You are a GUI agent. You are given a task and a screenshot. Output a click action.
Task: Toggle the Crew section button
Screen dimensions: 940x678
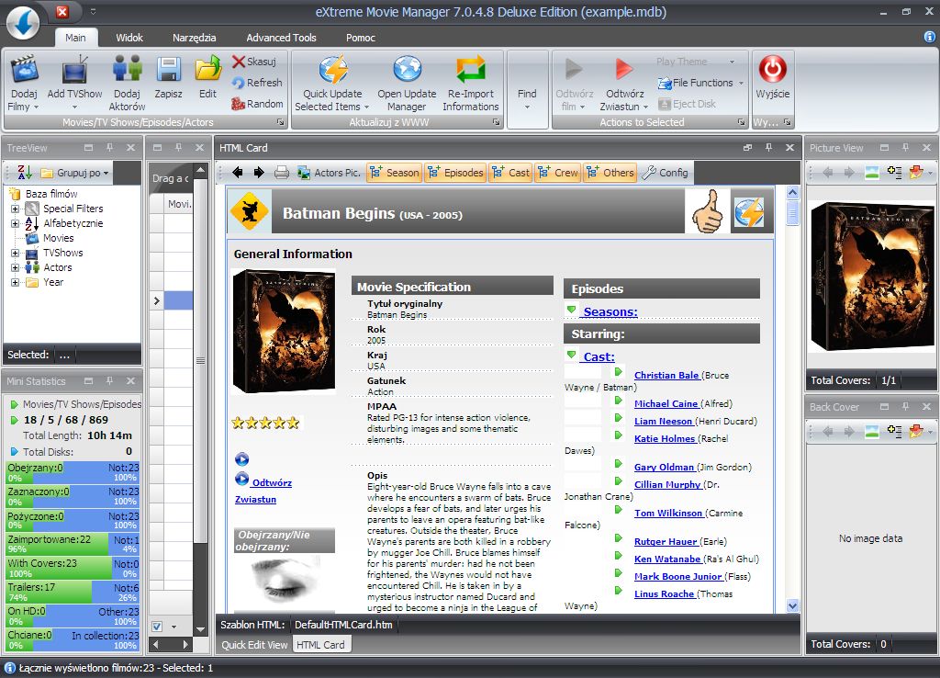557,173
